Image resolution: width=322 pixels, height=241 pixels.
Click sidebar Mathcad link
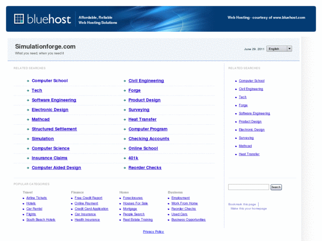(x=245, y=146)
